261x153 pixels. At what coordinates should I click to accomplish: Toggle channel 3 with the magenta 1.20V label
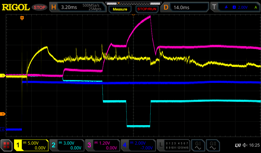pos(102,145)
